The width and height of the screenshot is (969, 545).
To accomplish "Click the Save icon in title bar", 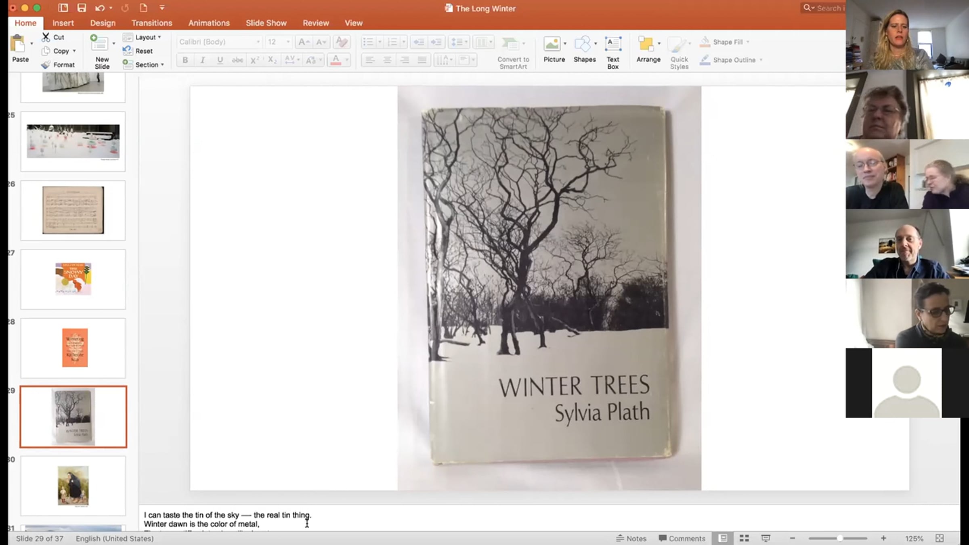I will (x=82, y=8).
